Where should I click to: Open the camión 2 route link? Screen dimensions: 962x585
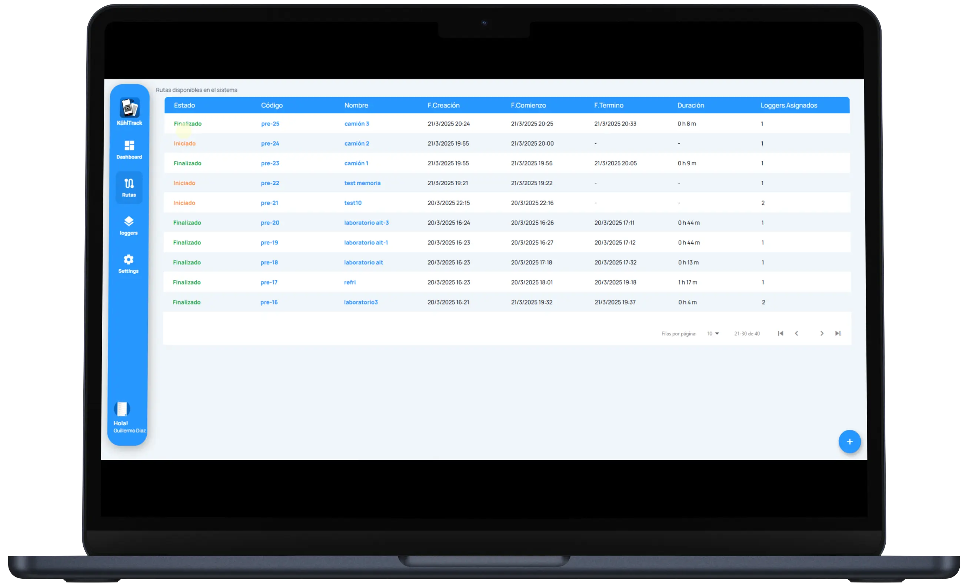tap(356, 143)
